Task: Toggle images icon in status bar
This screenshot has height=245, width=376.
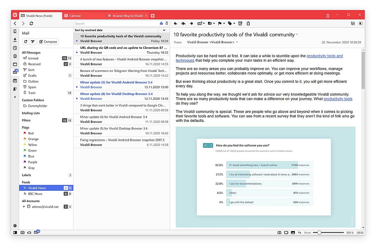Action: 293,233
